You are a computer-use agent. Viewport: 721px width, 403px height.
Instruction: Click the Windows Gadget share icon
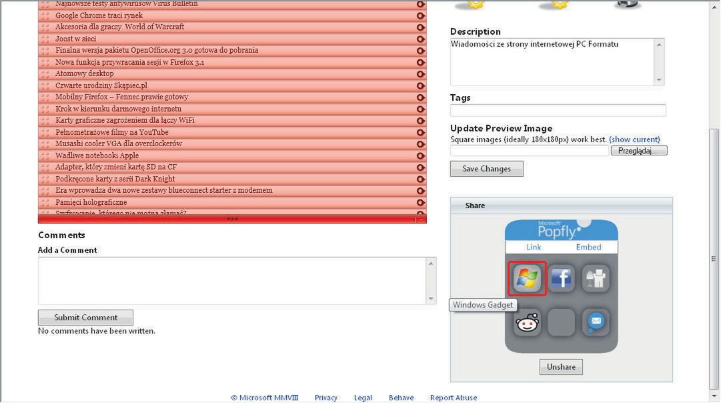point(527,278)
